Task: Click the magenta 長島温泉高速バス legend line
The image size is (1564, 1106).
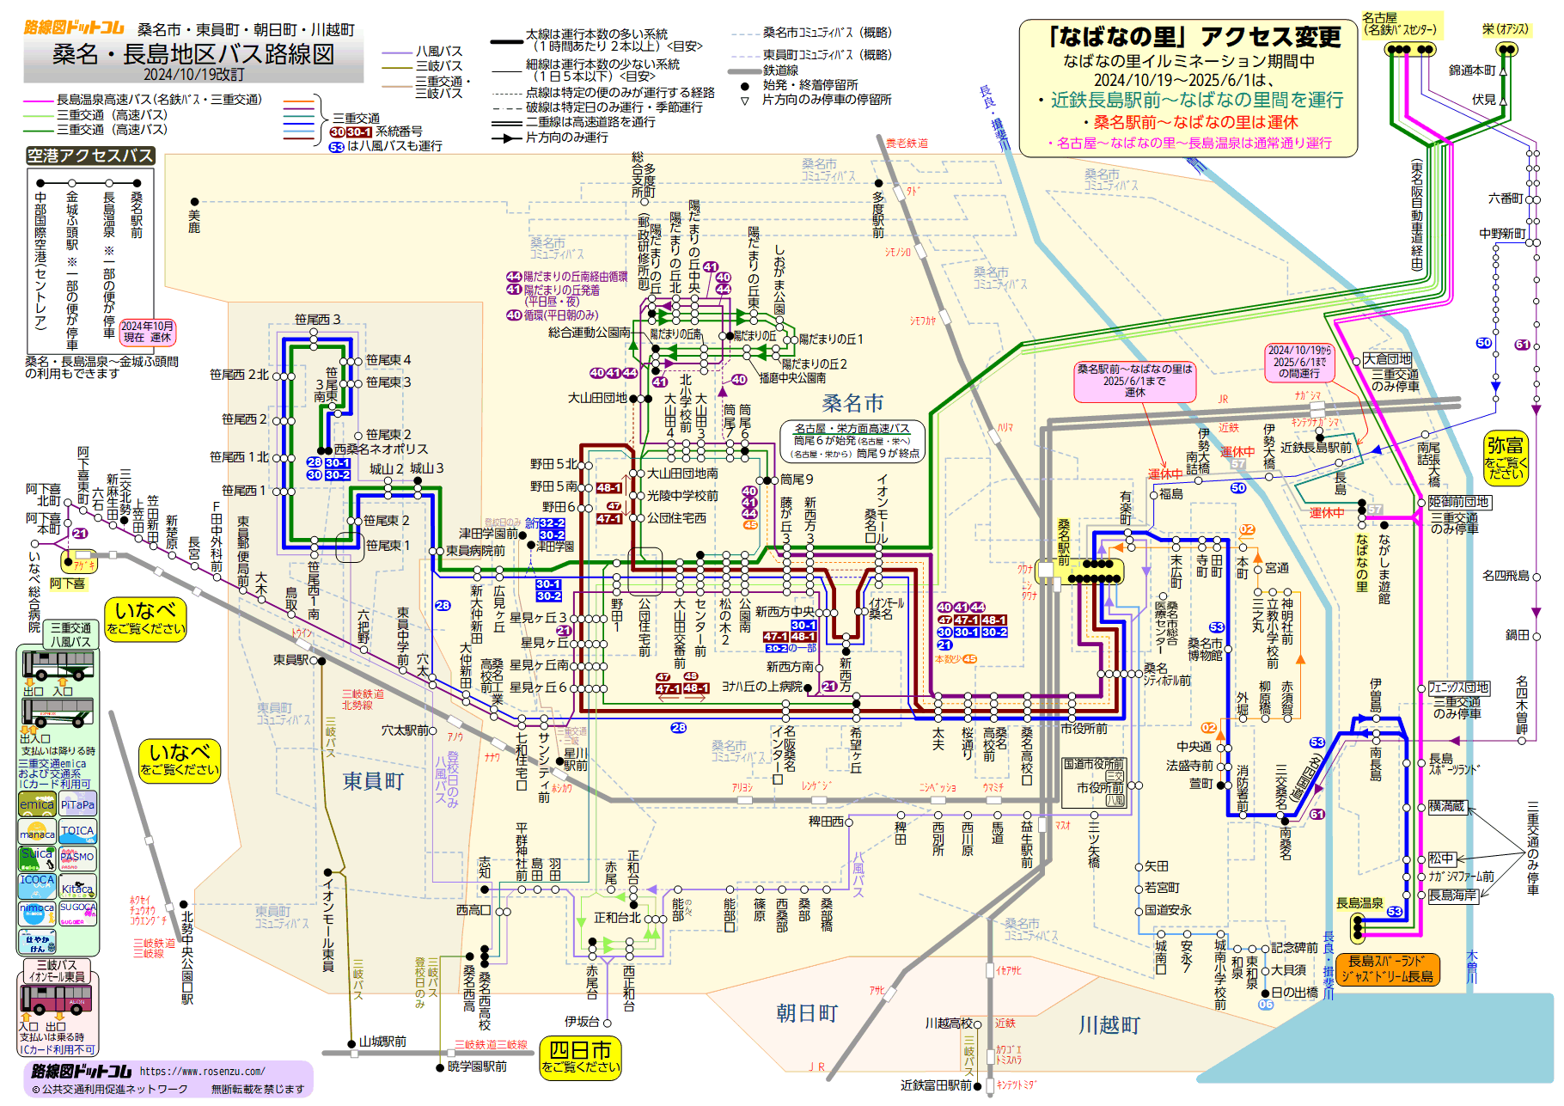Action: (39, 100)
